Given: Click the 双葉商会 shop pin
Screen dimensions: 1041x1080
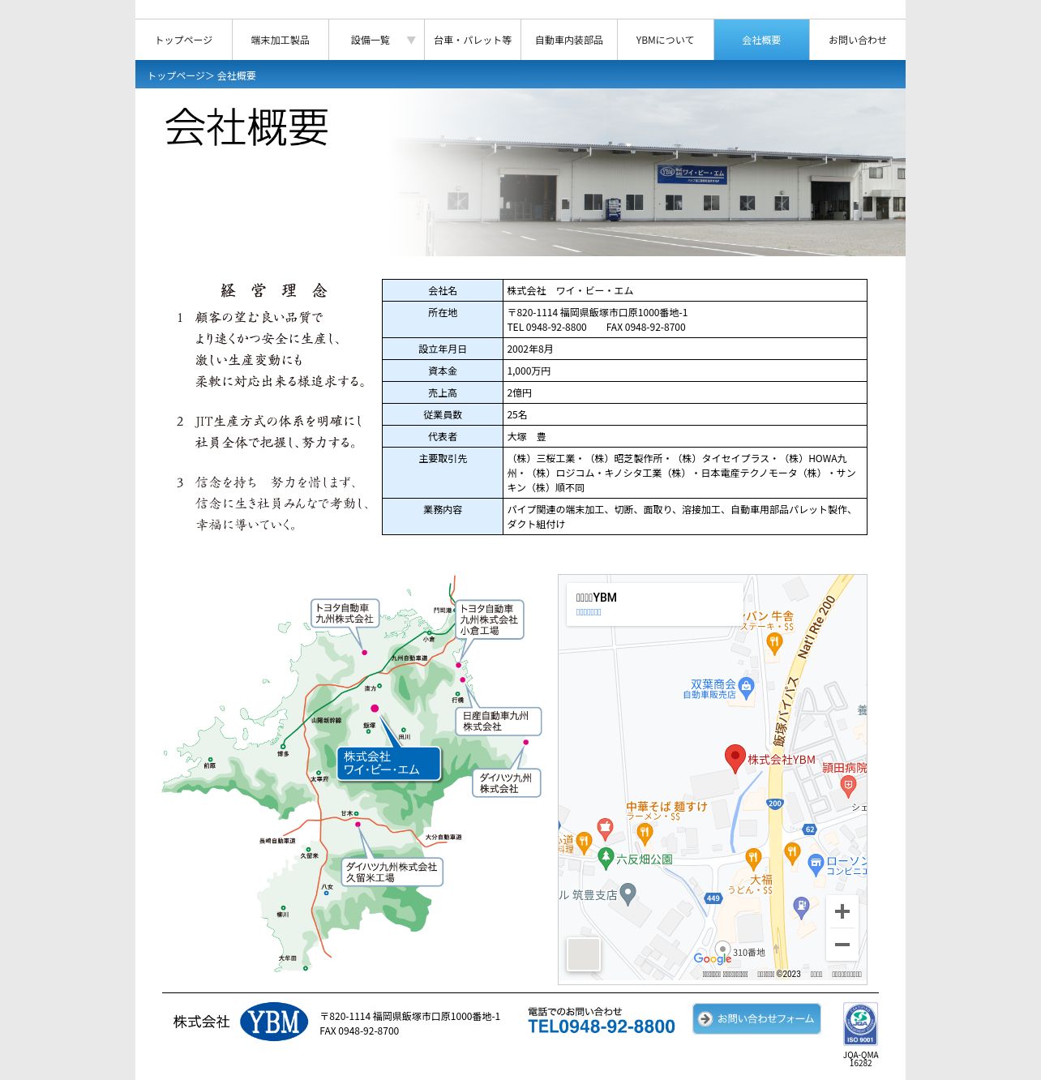Looking at the screenshot, I should click(x=746, y=688).
